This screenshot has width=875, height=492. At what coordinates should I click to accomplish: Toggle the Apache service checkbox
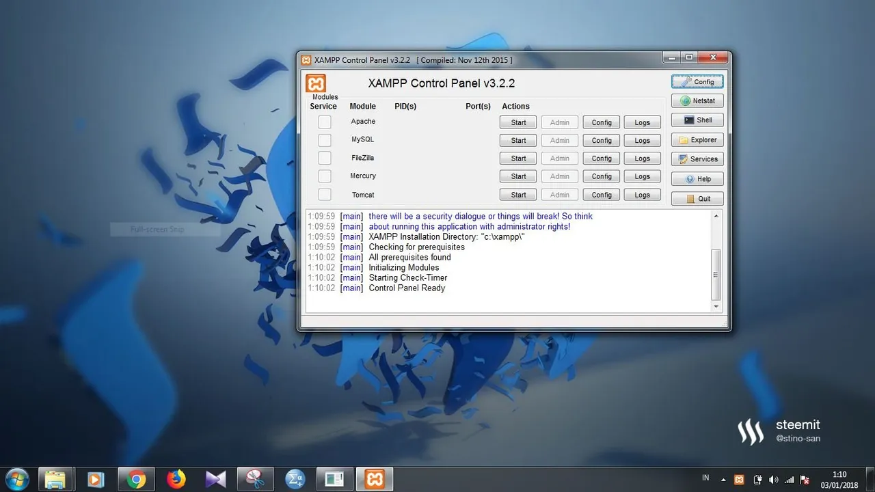tap(325, 122)
